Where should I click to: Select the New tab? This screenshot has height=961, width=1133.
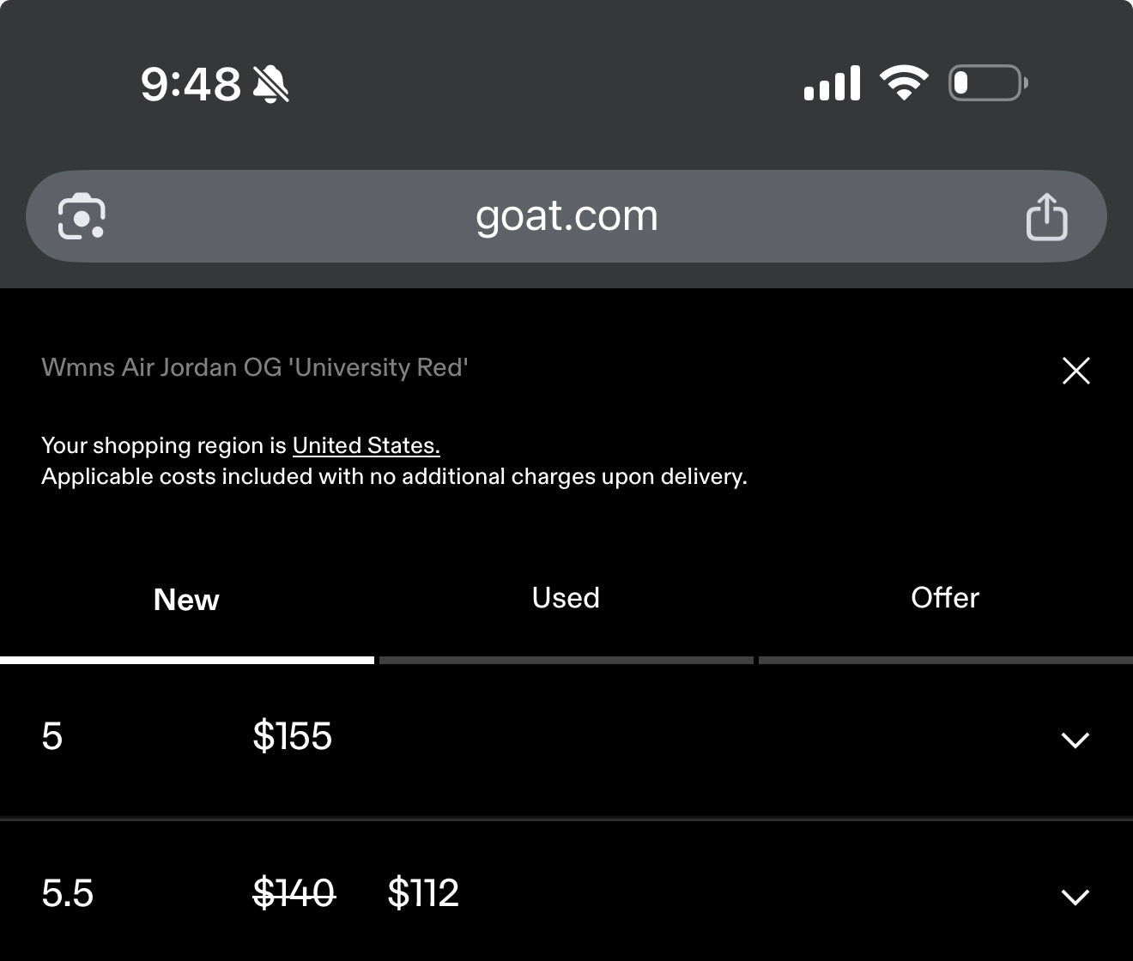186,600
